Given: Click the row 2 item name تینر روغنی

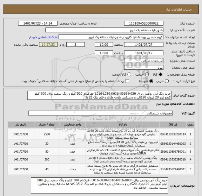Looking at the screenshot, I should [123, 144].
